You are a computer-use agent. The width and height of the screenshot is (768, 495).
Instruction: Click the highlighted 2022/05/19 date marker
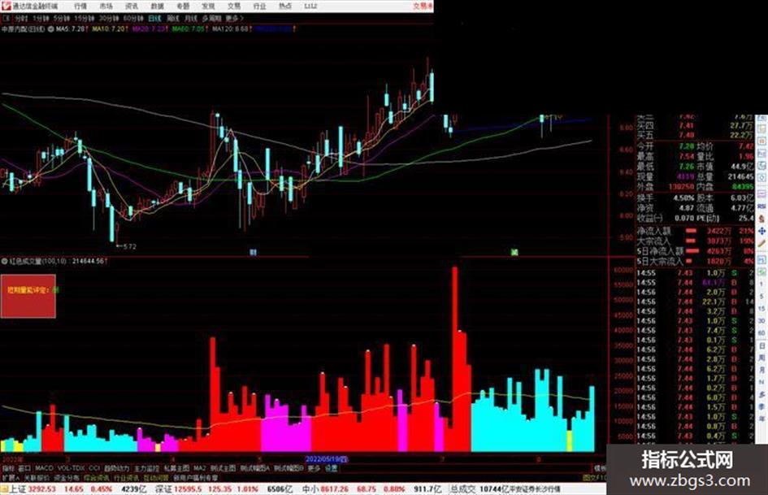(x=327, y=459)
